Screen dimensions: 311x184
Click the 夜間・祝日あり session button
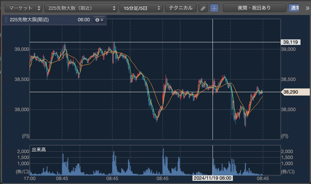254,8
